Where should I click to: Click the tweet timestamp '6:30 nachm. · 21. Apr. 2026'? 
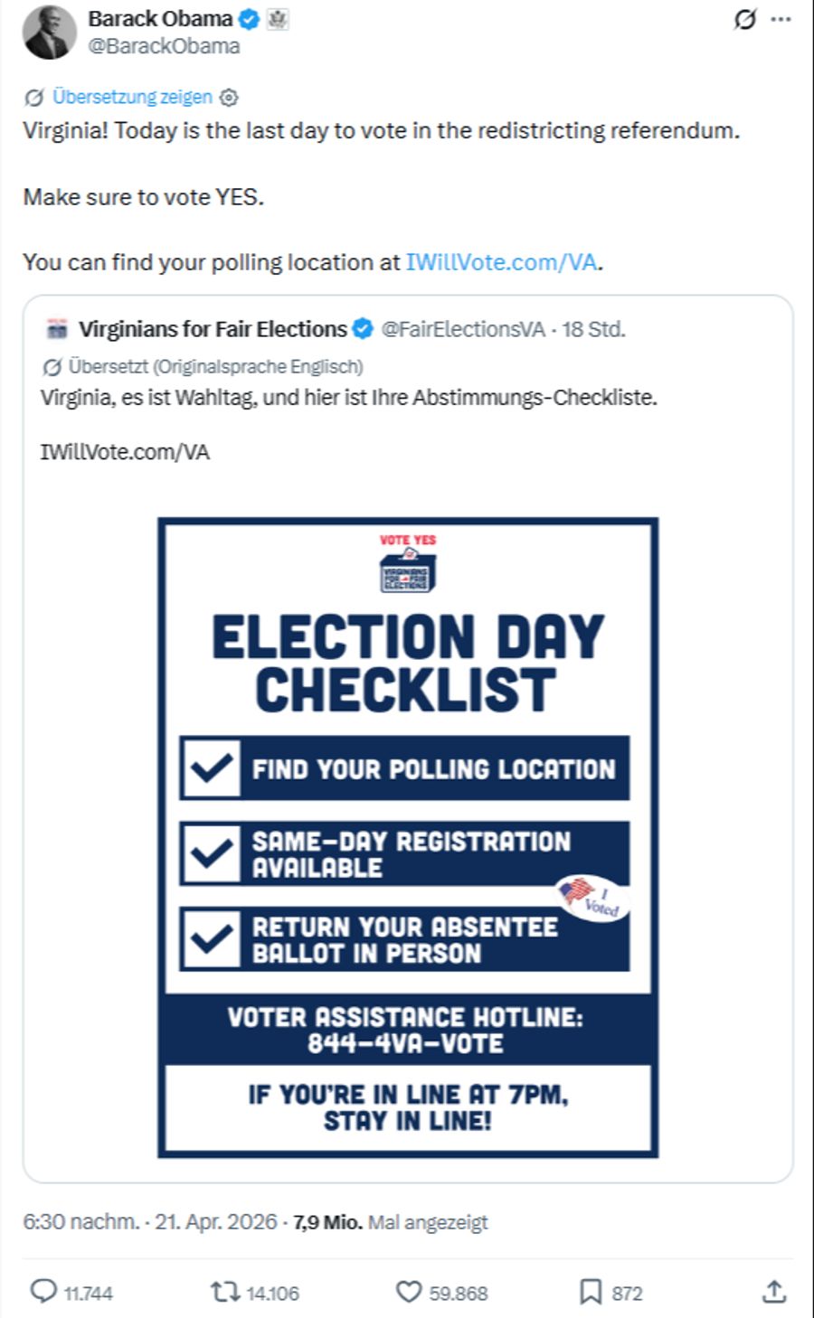click(x=150, y=1222)
